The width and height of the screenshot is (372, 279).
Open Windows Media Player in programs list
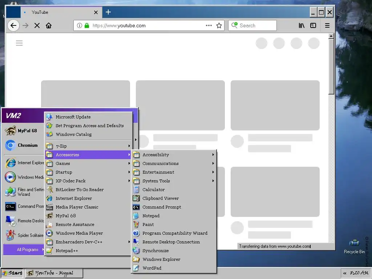coord(88,233)
